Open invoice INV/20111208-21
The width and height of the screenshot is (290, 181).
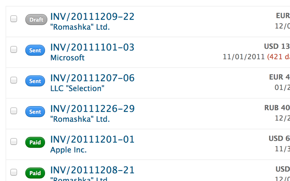point(92,170)
